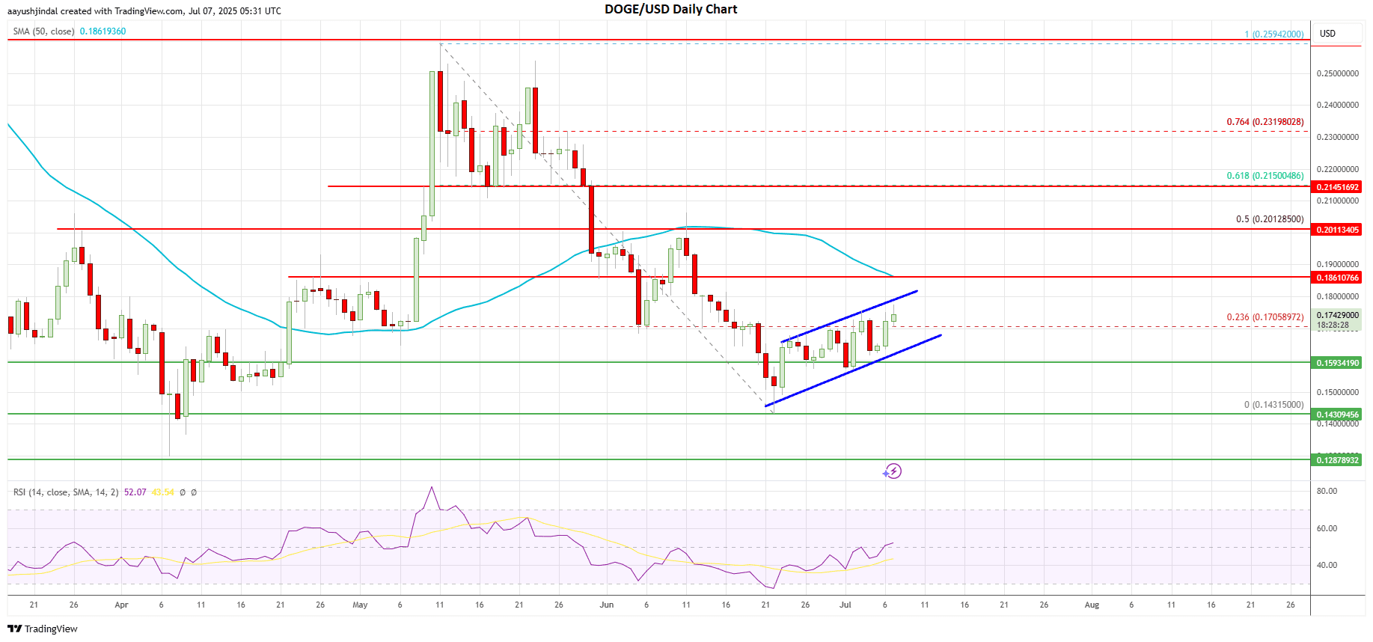Click the Fibonacci 0.618 (0.21500486) label
This screenshot has height=642, width=1373.
[1265, 176]
